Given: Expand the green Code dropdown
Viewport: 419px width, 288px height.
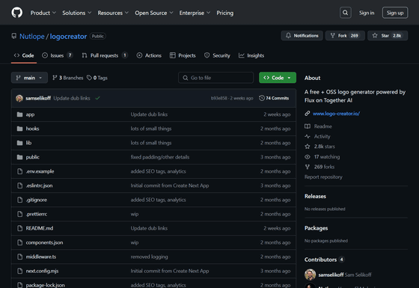Looking at the screenshot, I should click(278, 78).
